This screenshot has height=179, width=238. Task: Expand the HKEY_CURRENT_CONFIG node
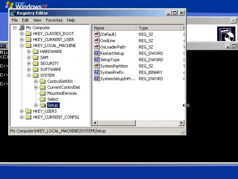point(22,117)
